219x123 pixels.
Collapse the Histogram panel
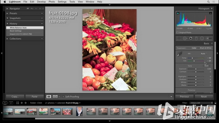pyautogui.click(x=212, y=9)
